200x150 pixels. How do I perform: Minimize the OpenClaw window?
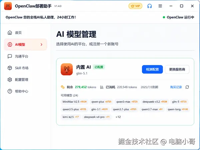tap(171, 6)
